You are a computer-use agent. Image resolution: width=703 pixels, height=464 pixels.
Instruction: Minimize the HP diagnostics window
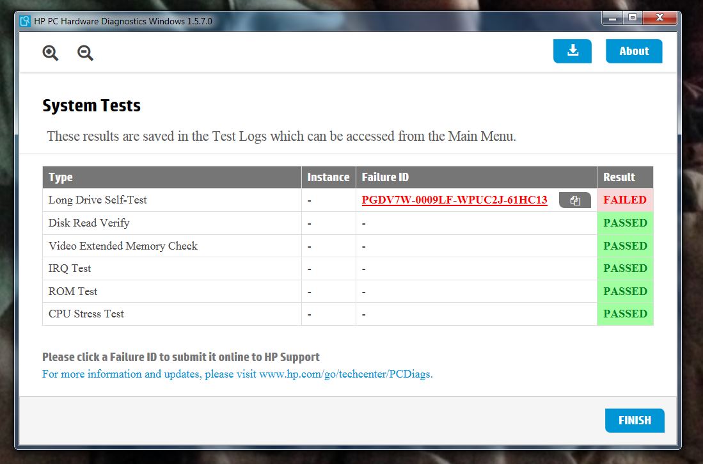point(612,18)
